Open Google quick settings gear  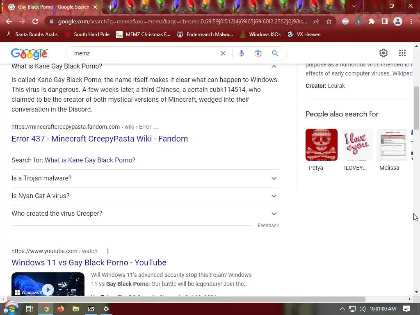point(383,53)
